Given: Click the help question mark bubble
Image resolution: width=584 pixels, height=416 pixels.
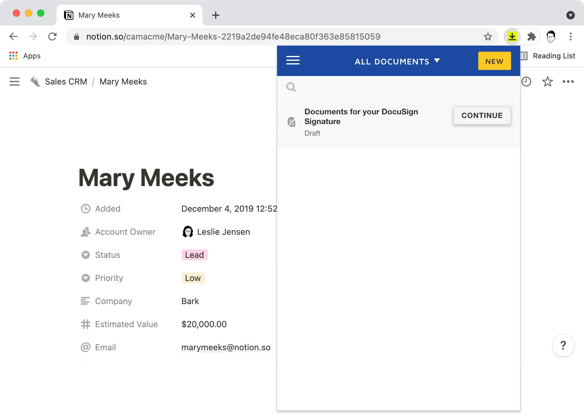Looking at the screenshot, I should click(563, 345).
